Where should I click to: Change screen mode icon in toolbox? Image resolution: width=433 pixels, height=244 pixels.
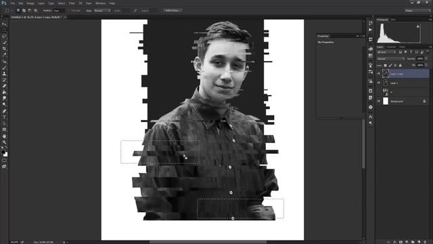(4, 166)
